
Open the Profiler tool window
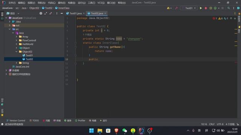pyautogui.click(x=80, y=121)
